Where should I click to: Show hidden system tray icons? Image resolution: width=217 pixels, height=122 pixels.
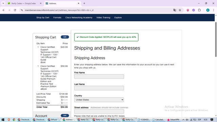click(x=183, y=120)
